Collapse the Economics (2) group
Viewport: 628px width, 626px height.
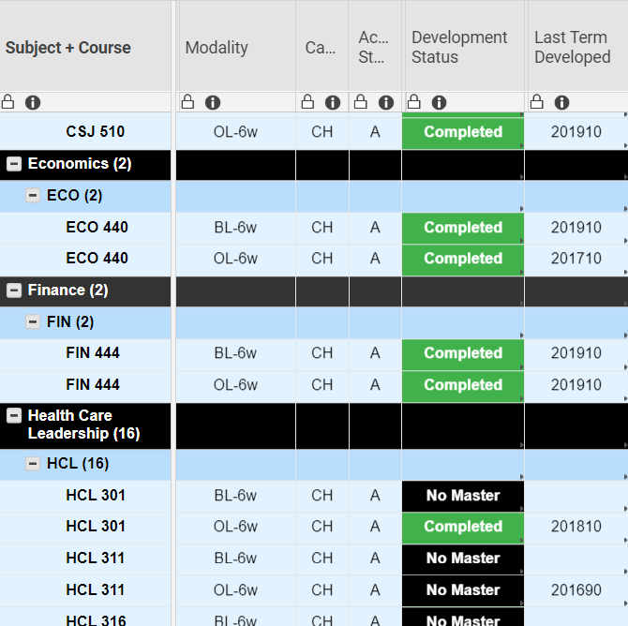point(14,164)
